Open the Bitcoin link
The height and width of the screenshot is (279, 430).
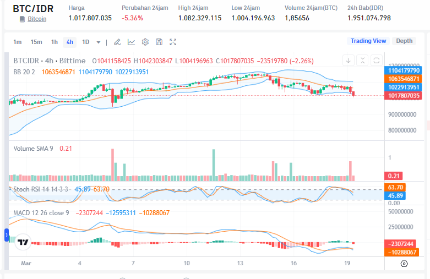point(37,19)
